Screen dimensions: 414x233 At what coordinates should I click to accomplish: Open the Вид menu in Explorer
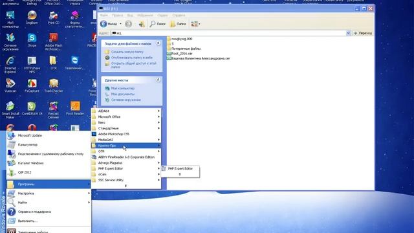coord(130,16)
